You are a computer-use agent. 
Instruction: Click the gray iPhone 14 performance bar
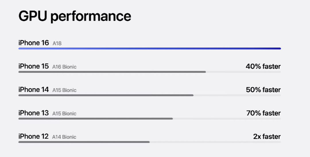[x=106, y=95]
